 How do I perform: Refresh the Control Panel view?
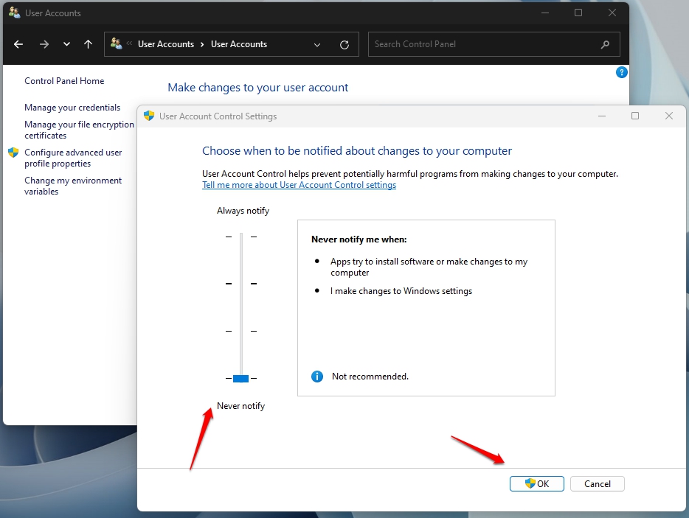(x=344, y=45)
